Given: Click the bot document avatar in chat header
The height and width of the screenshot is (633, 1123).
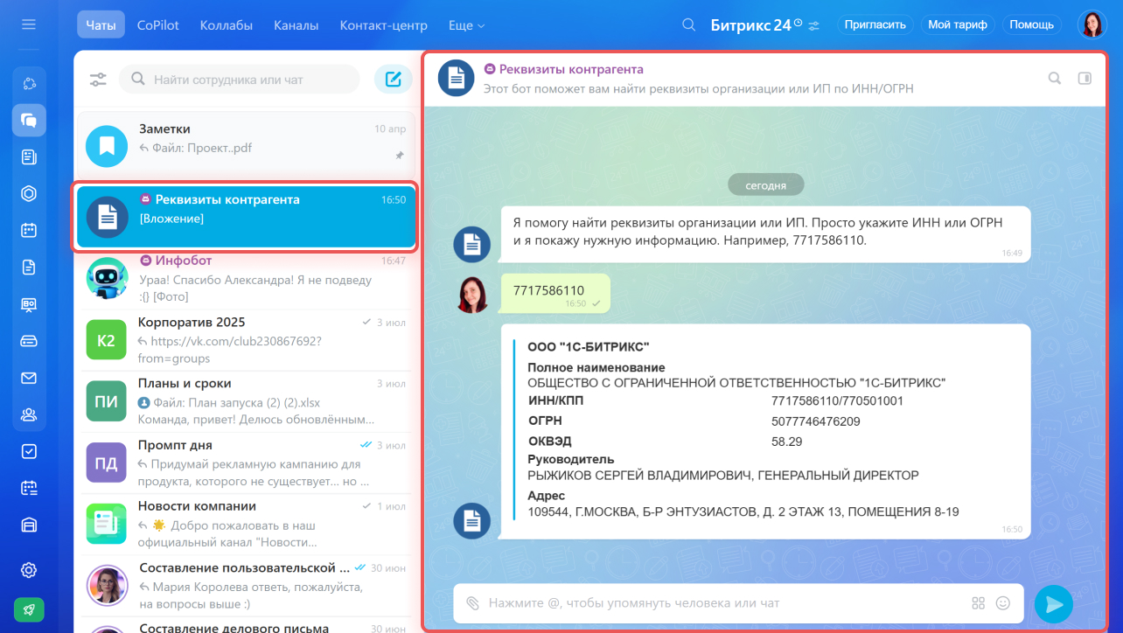Looking at the screenshot, I should point(456,78).
